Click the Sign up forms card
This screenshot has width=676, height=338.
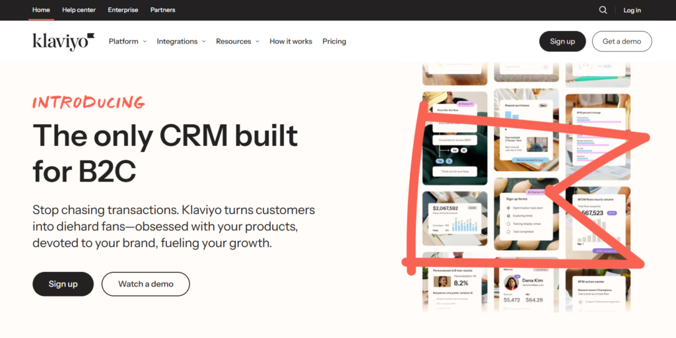coord(526,215)
